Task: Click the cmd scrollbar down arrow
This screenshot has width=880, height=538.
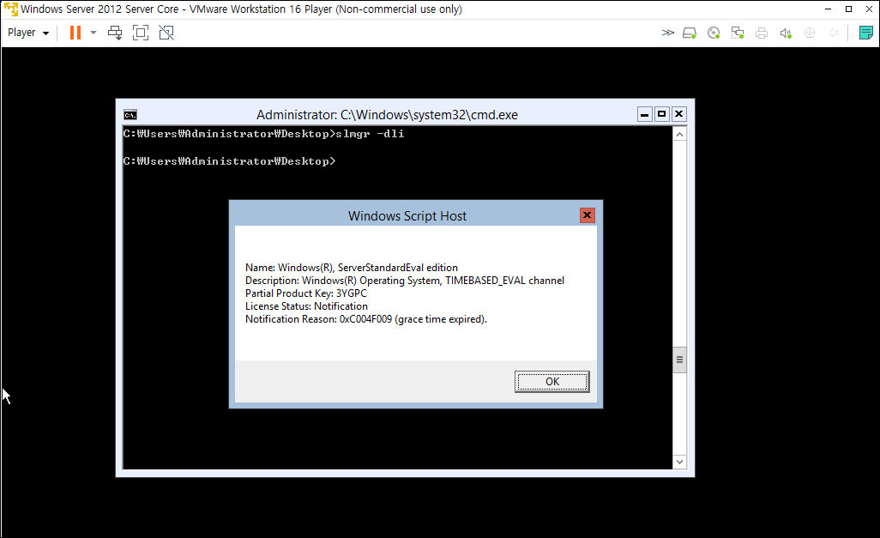Action: click(679, 462)
